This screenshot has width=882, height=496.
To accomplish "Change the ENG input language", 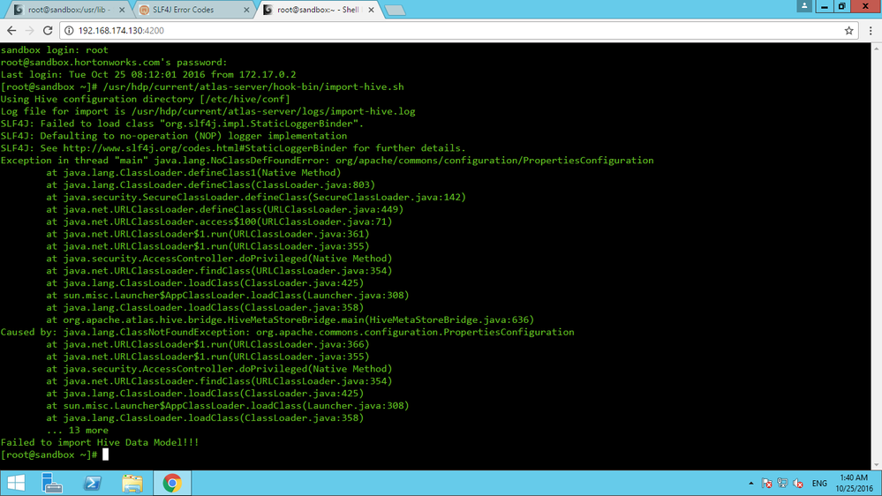I will point(819,483).
